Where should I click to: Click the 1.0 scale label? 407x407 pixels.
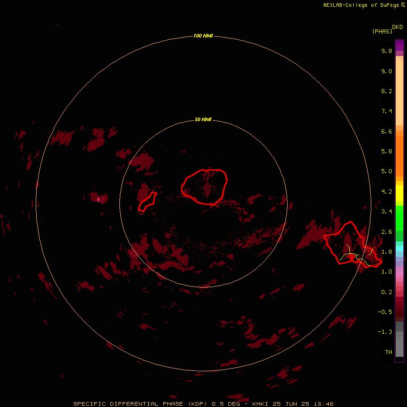(x=387, y=272)
